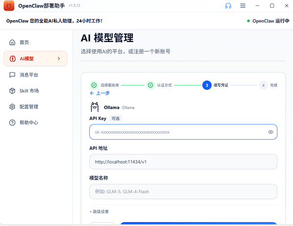The height and width of the screenshot is (226, 293).
Task: Click the OpenClaw app logo icon
Action: click(9, 5)
